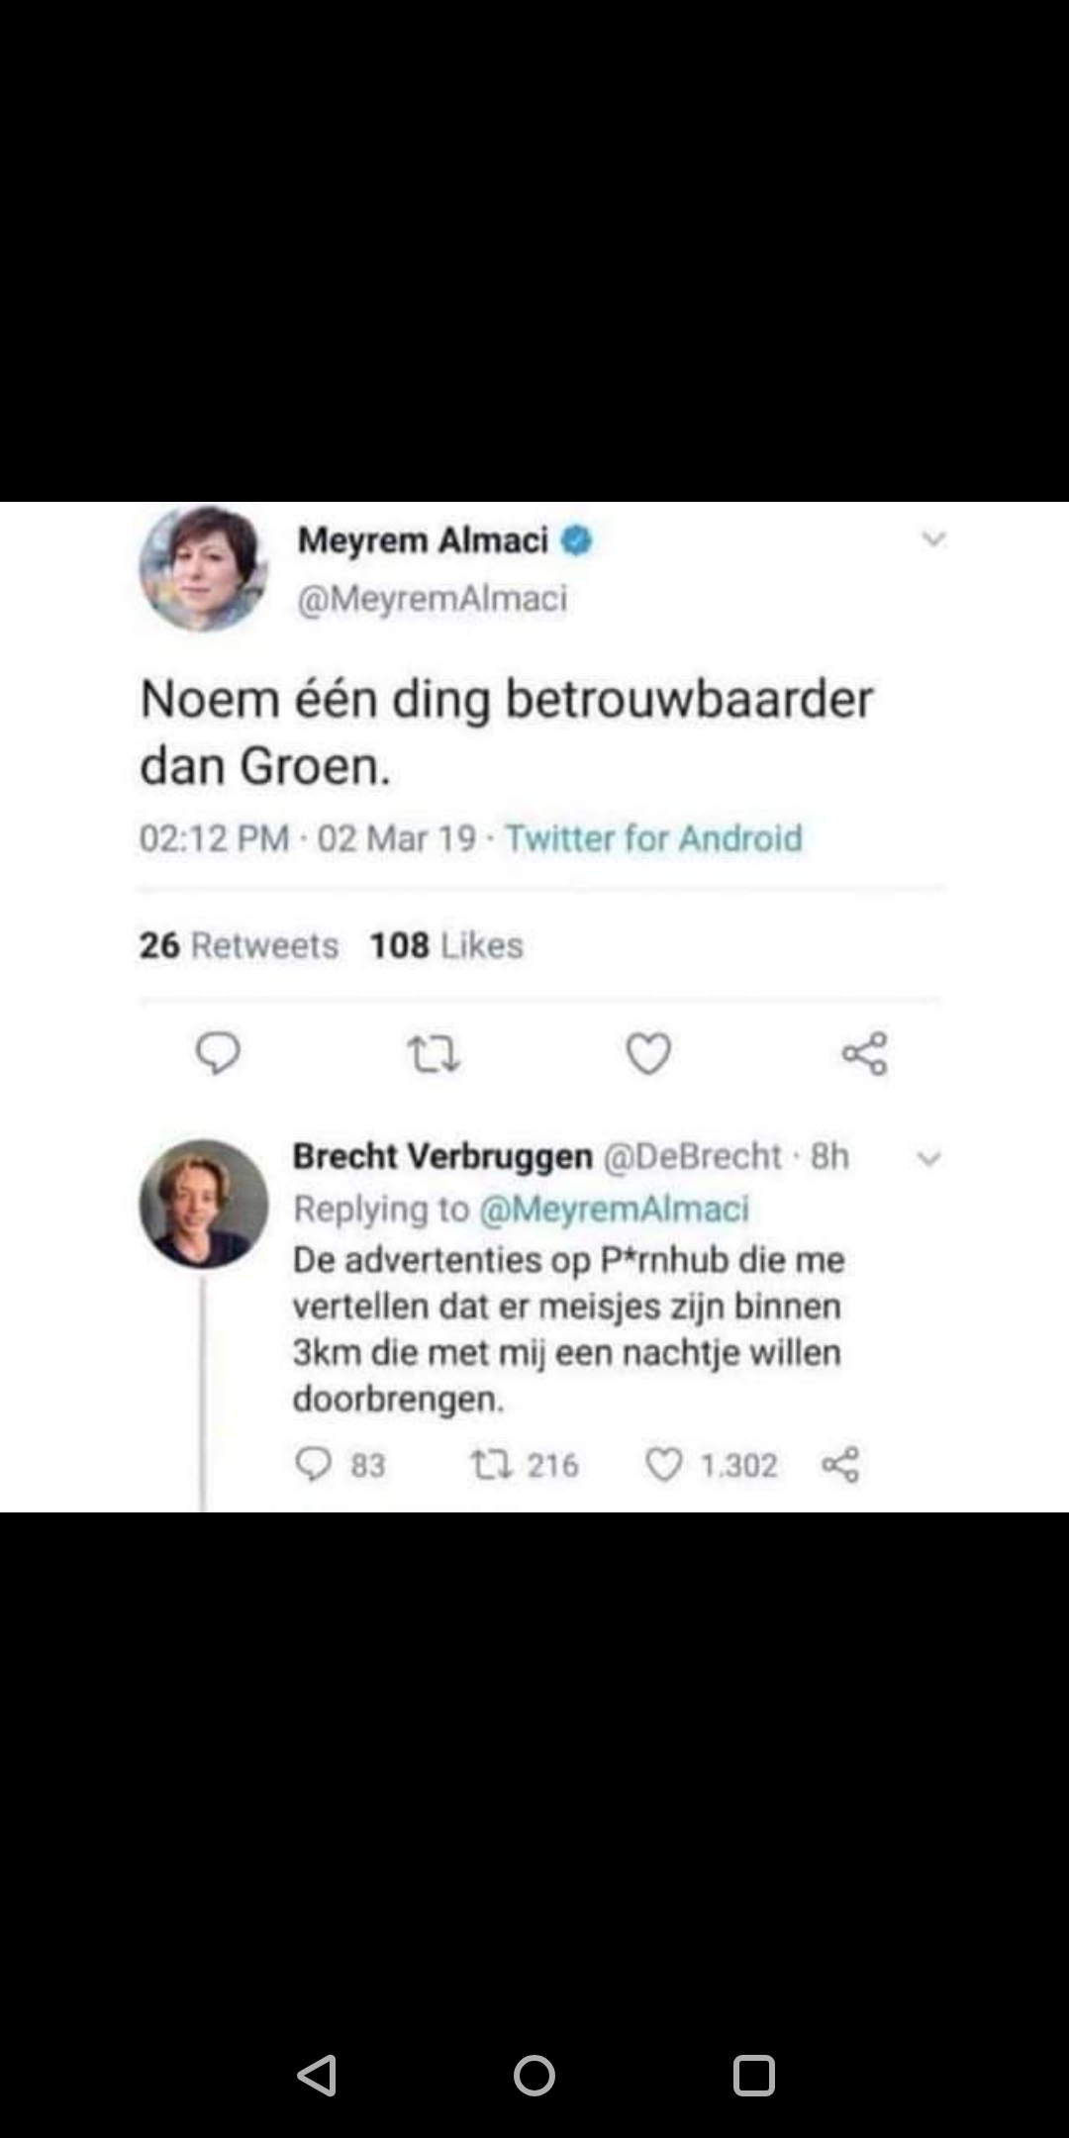
Task: Expand options chevron on Brecht's reply
Action: tap(928, 1158)
